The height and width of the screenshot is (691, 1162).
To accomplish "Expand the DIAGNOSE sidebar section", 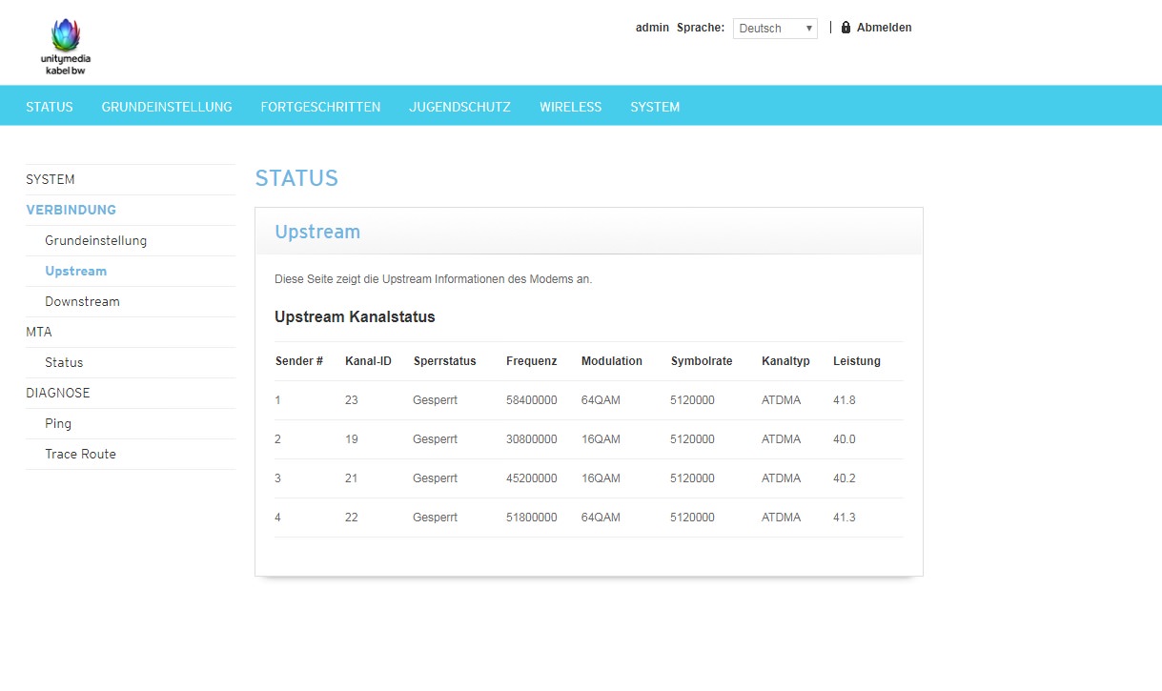I will point(58,393).
